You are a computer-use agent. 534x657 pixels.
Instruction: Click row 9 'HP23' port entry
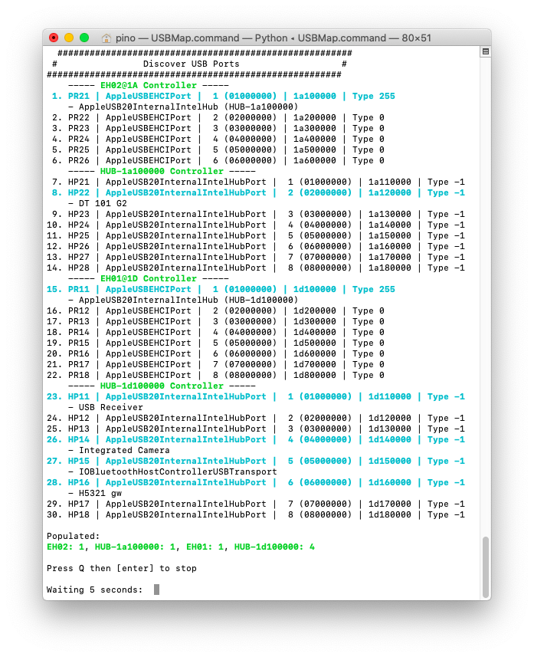point(258,214)
